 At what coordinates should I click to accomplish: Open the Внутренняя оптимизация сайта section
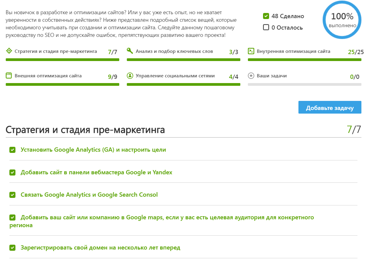(x=293, y=51)
